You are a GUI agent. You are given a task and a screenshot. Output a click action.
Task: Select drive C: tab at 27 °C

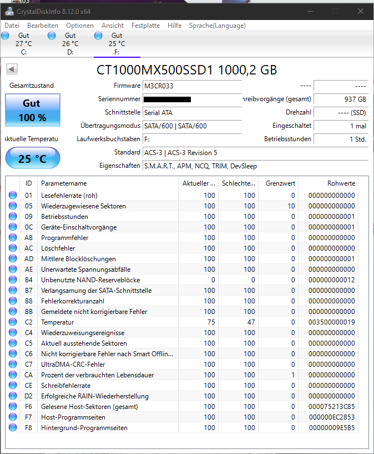(x=24, y=44)
